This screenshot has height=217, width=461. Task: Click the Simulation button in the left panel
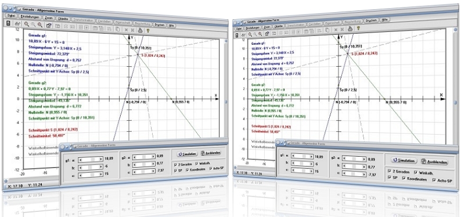pos(188,154)
